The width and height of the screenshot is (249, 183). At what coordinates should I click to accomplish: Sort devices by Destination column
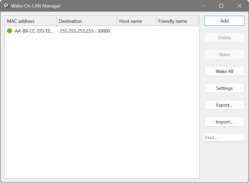(x=87, y=21)
